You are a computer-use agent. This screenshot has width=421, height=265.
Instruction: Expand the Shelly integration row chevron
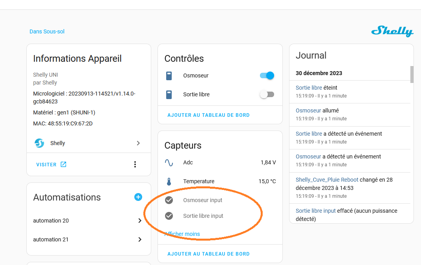pyautogui.click(x=138, y=143)
